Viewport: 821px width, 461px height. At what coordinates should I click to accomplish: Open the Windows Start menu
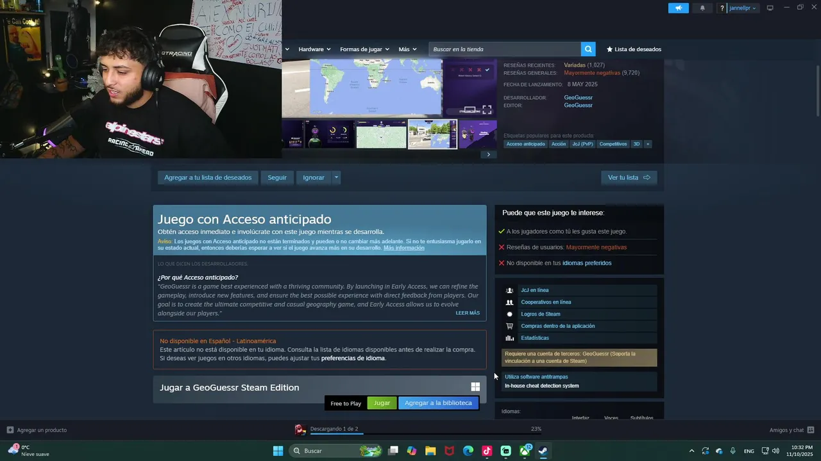click(278, 451)
